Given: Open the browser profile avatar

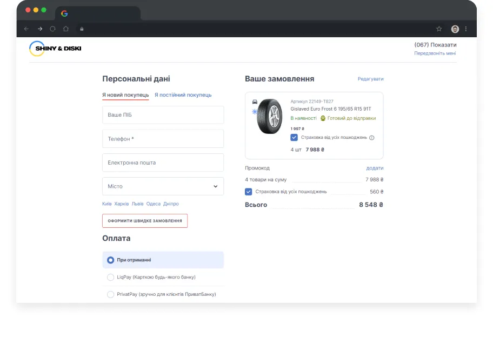Looking at the screenshot, I should pos(455,29).
